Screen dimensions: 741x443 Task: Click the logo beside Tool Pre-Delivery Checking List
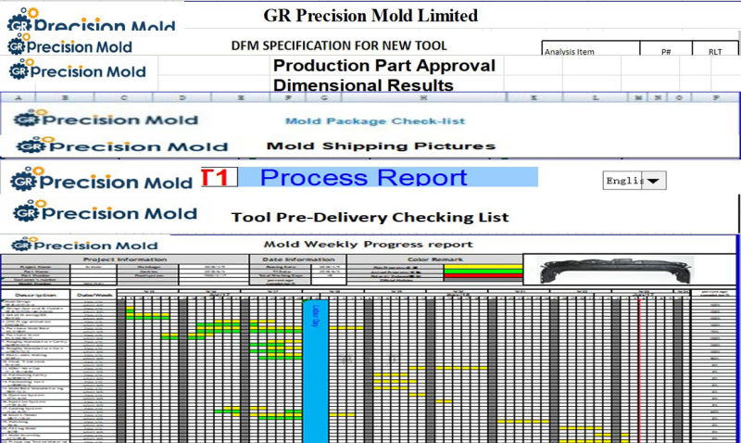105,211
